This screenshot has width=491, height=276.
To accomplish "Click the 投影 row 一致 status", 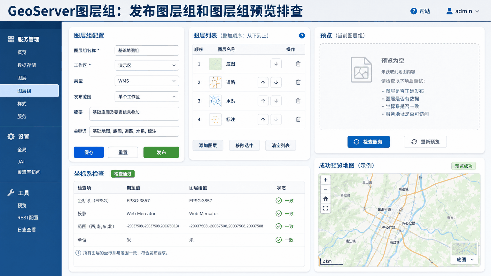I will pyautogui.click(x=284, y=213).
